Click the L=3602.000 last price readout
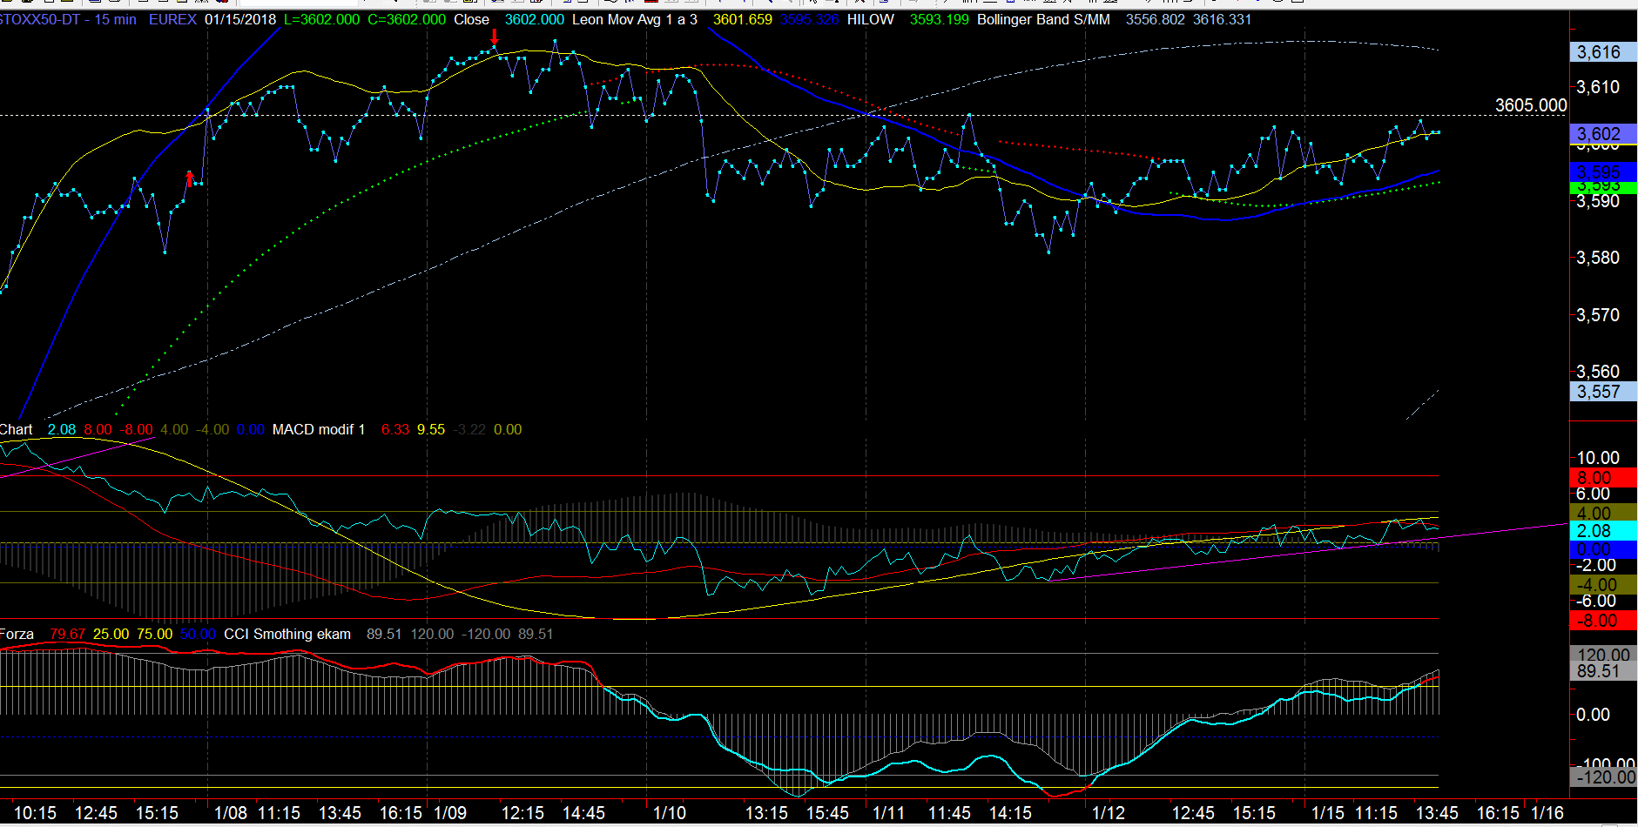1638x827 pixels. 321,19
